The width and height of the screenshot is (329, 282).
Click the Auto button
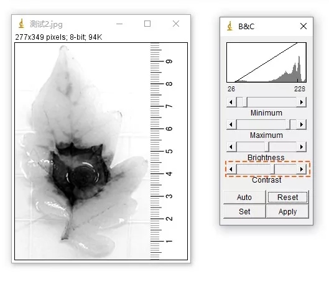click(x=244, y=197)
